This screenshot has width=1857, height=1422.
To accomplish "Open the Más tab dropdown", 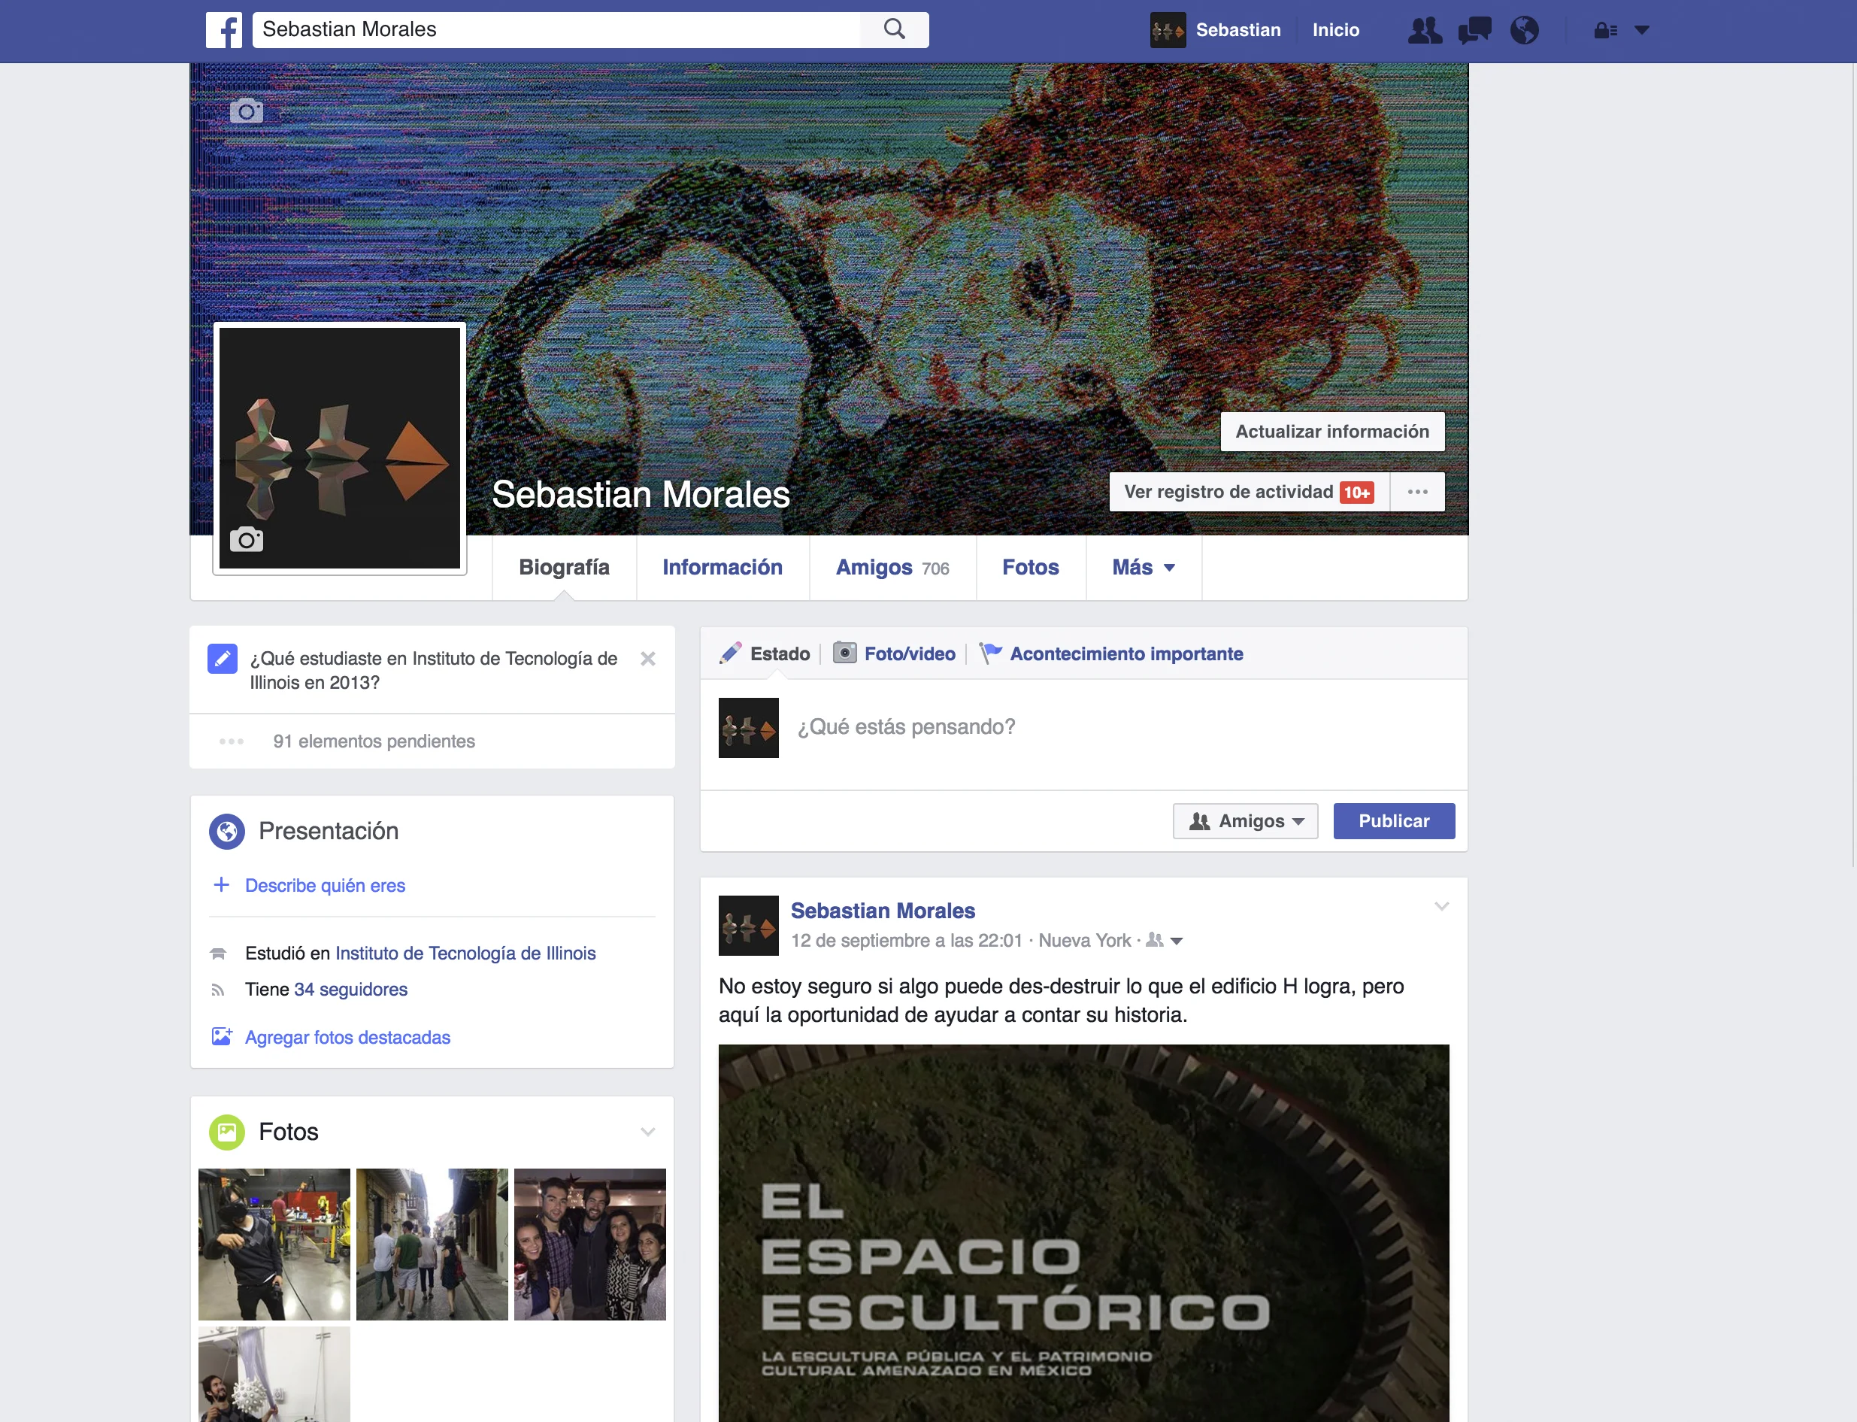I will (x=1144, y=567).
